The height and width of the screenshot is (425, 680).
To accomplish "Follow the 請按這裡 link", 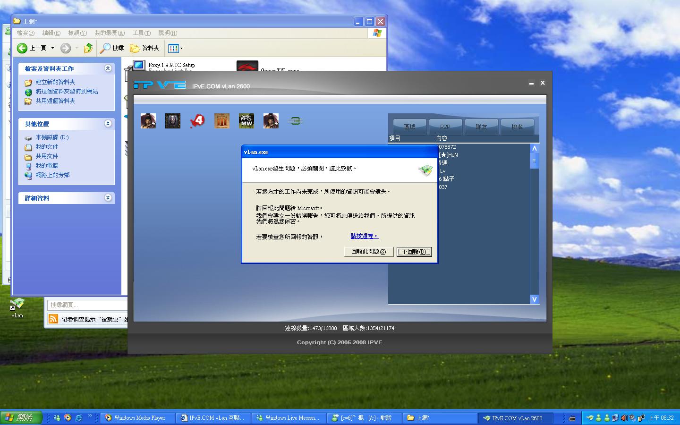I will (364, 236).
